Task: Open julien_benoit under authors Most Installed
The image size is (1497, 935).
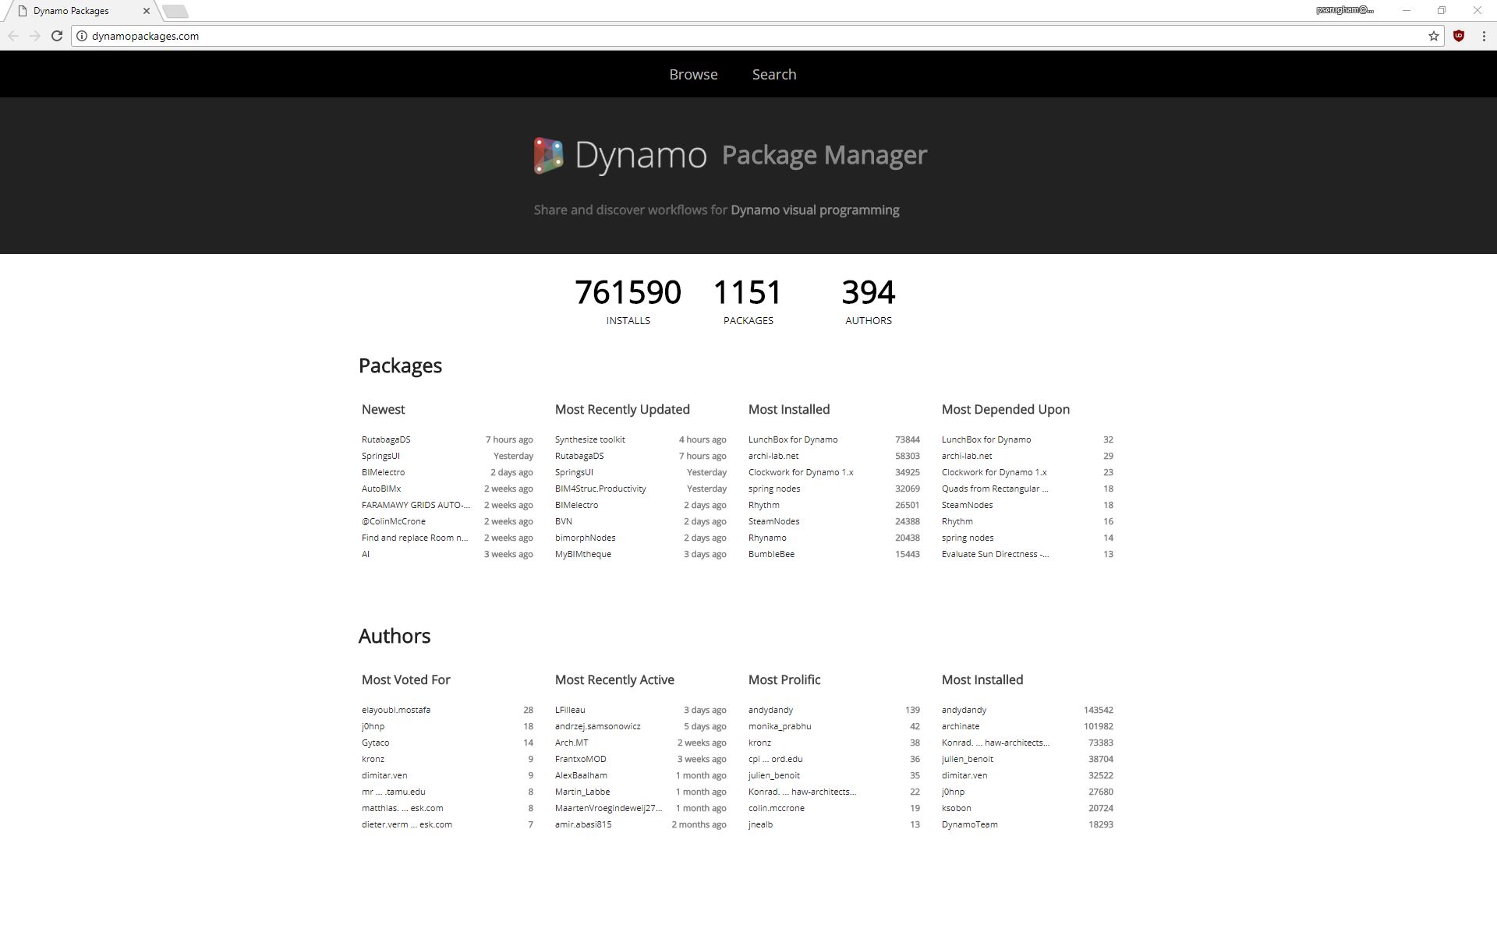Action: pyautogui.click(x=968, y=759)
